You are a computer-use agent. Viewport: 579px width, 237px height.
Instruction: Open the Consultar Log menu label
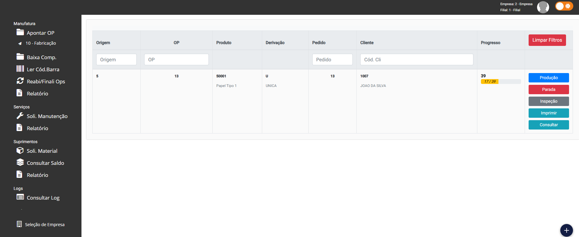pos(43,198)
